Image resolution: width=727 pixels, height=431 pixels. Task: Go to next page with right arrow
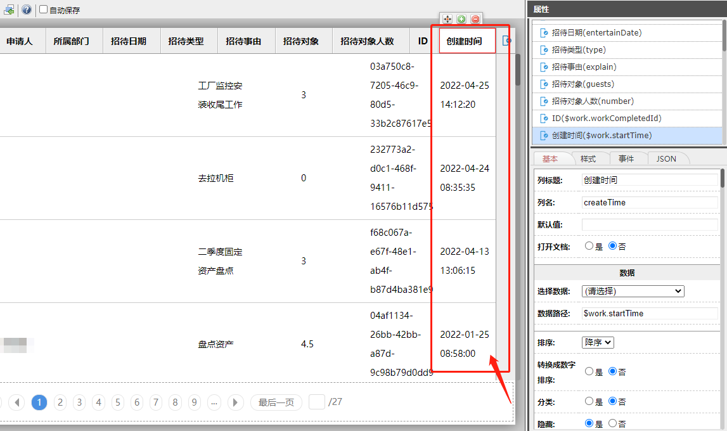coord(236,402)
